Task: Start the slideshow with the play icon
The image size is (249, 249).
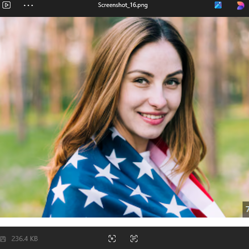Action: pos(6,5)
